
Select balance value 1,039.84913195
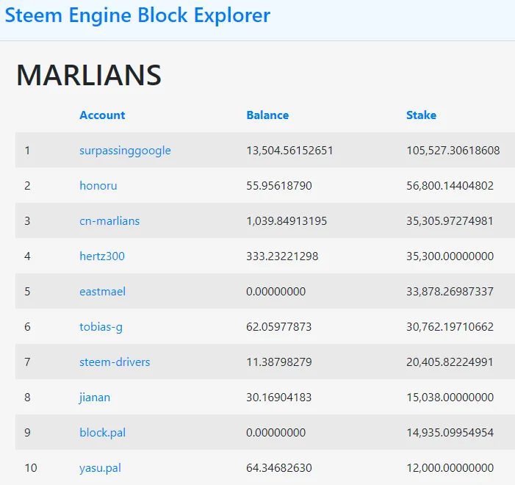click(287, 220)
